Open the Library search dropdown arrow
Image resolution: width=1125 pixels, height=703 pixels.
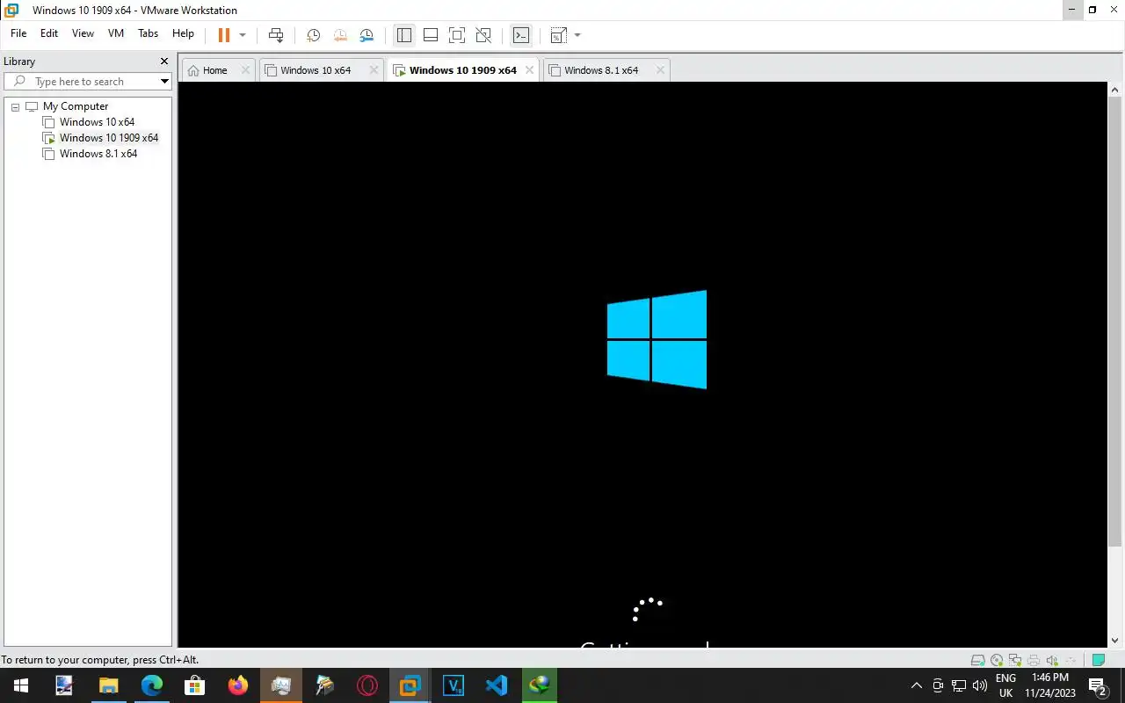tap(164, 82)
